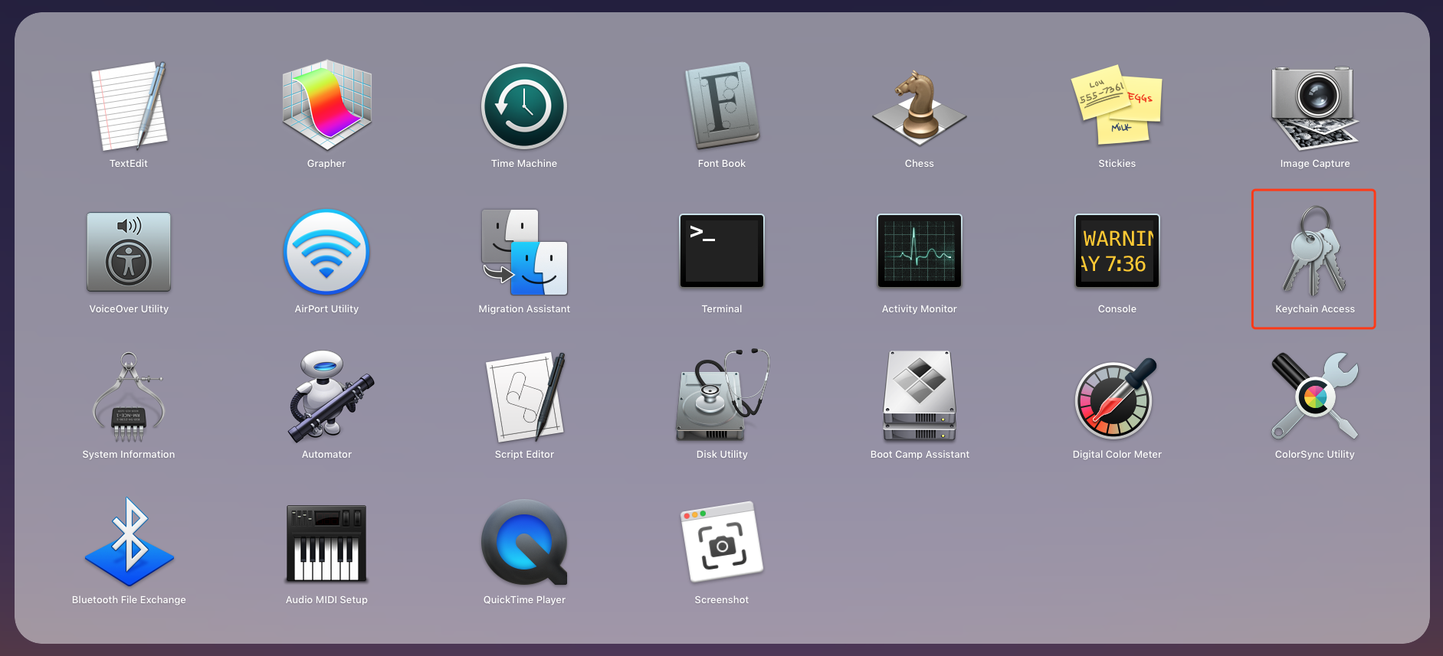Click the "Stickies" label text

pos(1117,164)
